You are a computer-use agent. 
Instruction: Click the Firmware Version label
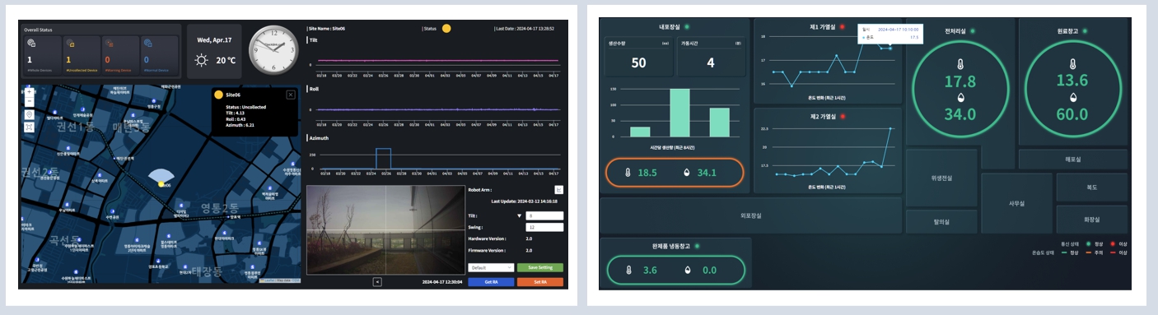[487, 250]
